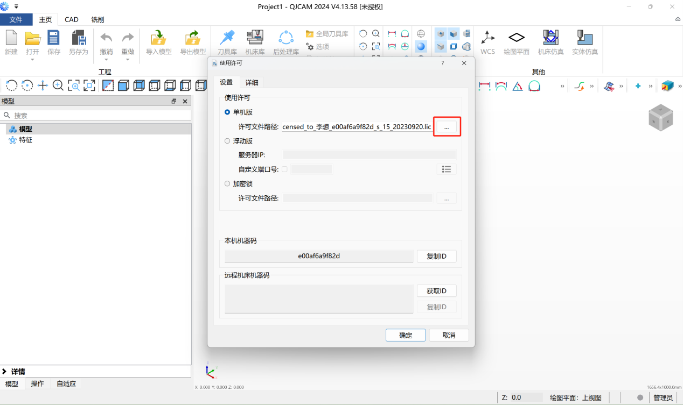Open the dropdown arrow under 撤消

coord(106,60)
